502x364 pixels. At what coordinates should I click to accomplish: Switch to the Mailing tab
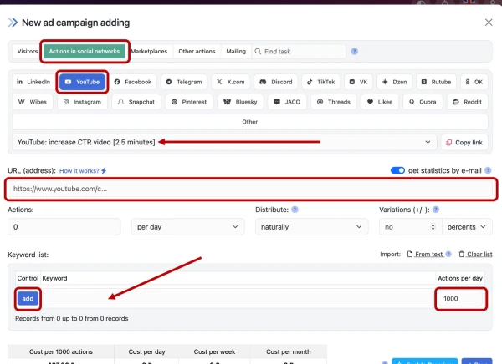pyautogui.click(x=236, y=52)
